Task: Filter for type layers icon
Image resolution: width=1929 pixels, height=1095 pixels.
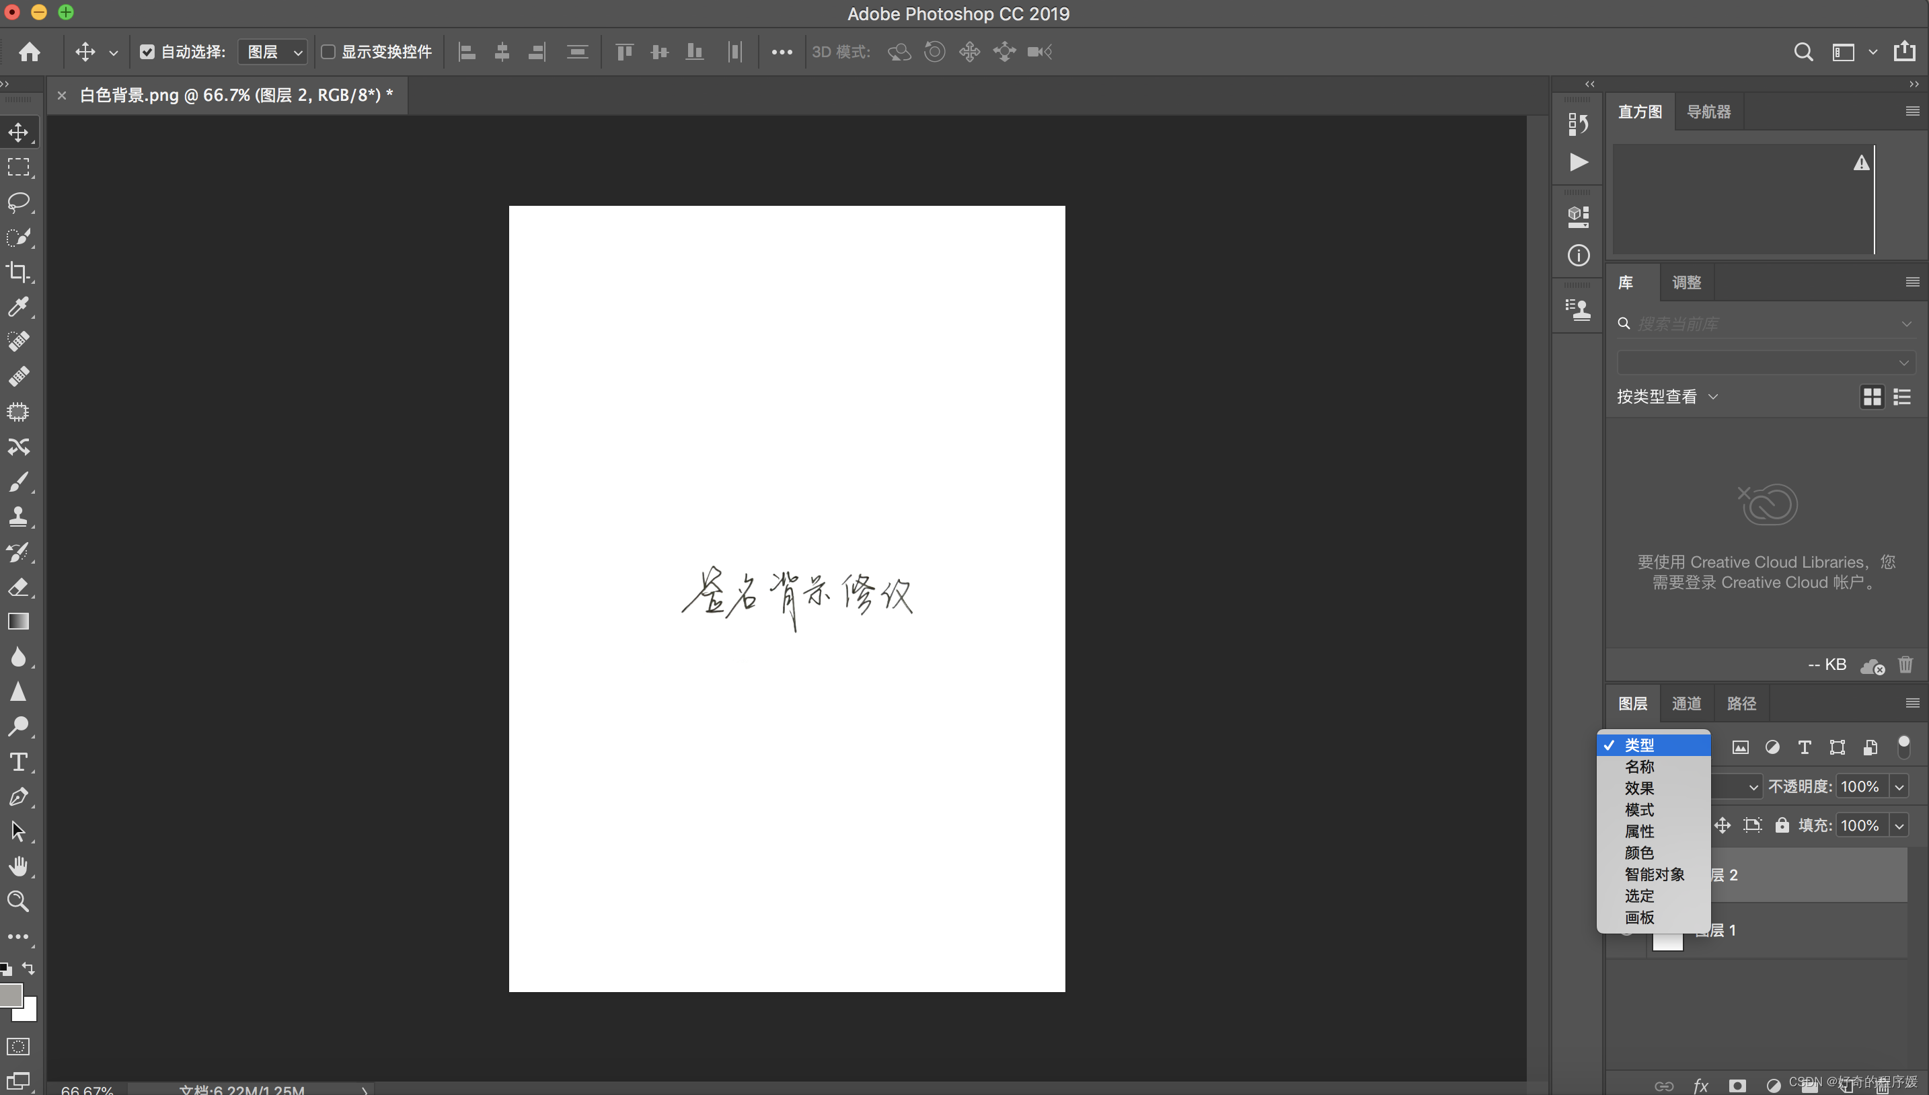Action: [x=1804, y=747]
